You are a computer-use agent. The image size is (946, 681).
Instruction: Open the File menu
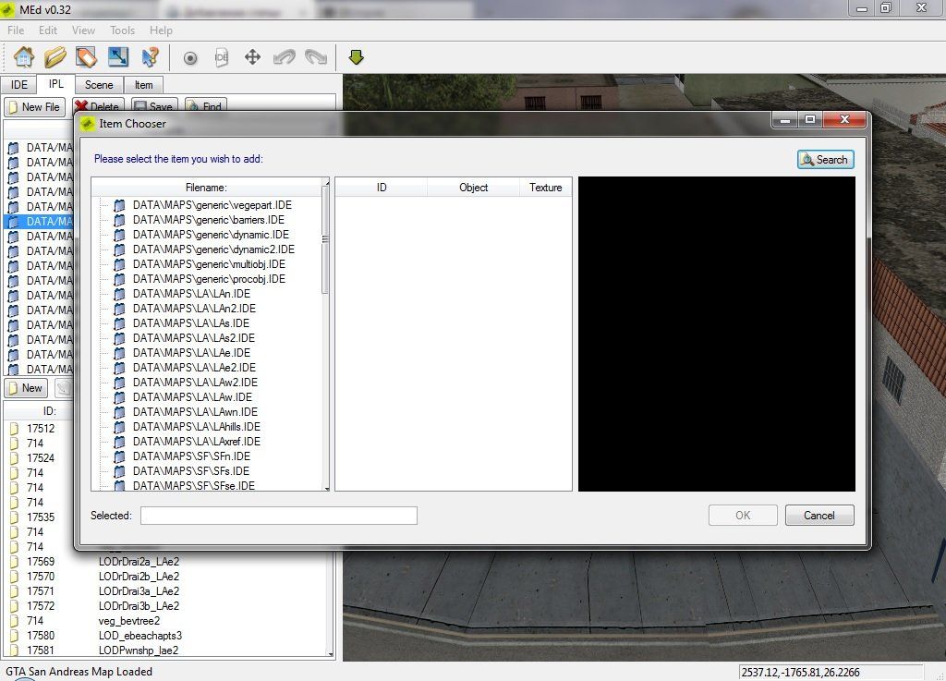click(16, 30)
